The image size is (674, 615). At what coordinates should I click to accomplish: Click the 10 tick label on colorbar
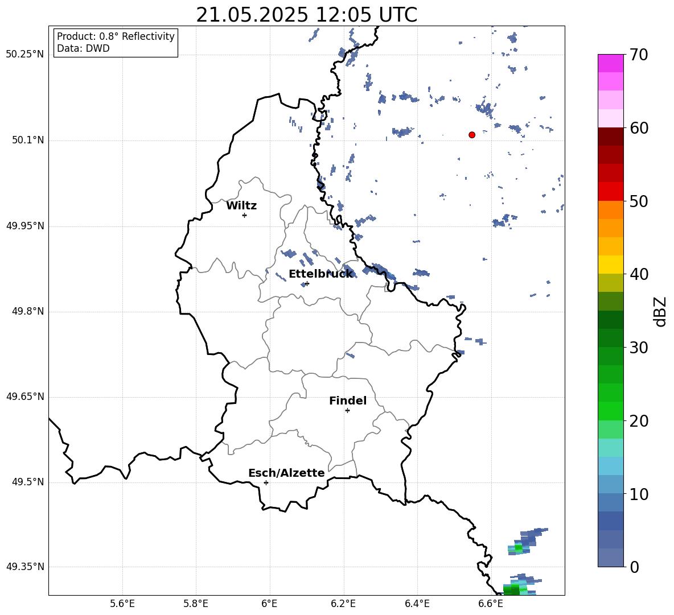click(x=639, y=494)
